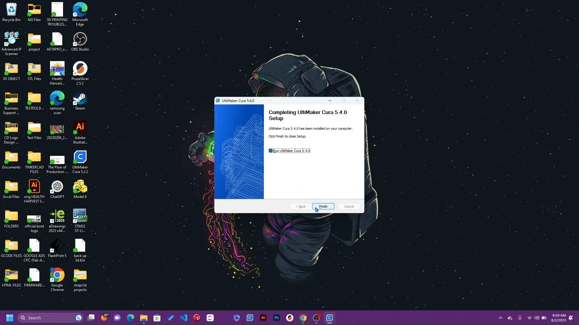Select the back up 3d.bin file
The width and height of the screenshot is (579, 325).
80,250
